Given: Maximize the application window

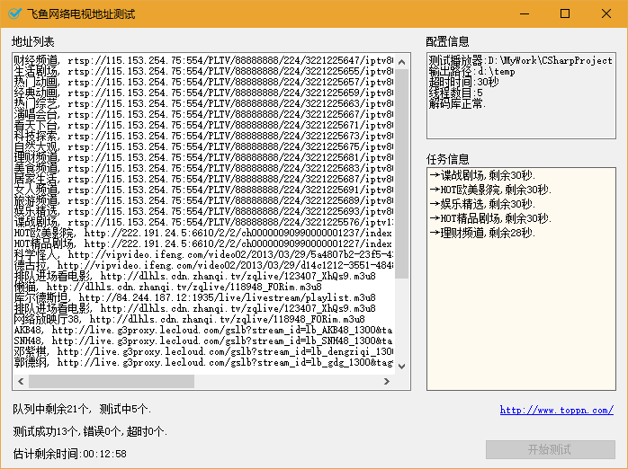Looking at the screenshot, I should point(565,13).
